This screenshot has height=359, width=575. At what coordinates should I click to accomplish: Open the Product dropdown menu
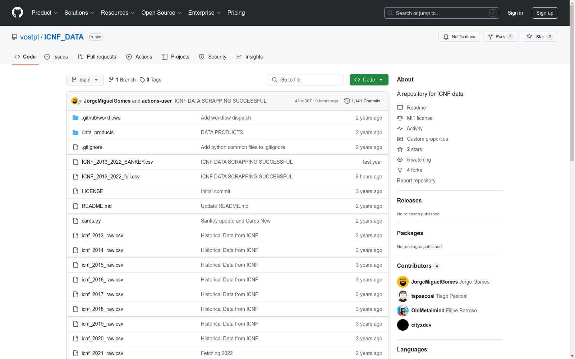pyautogui.click(x=45, y=13)
